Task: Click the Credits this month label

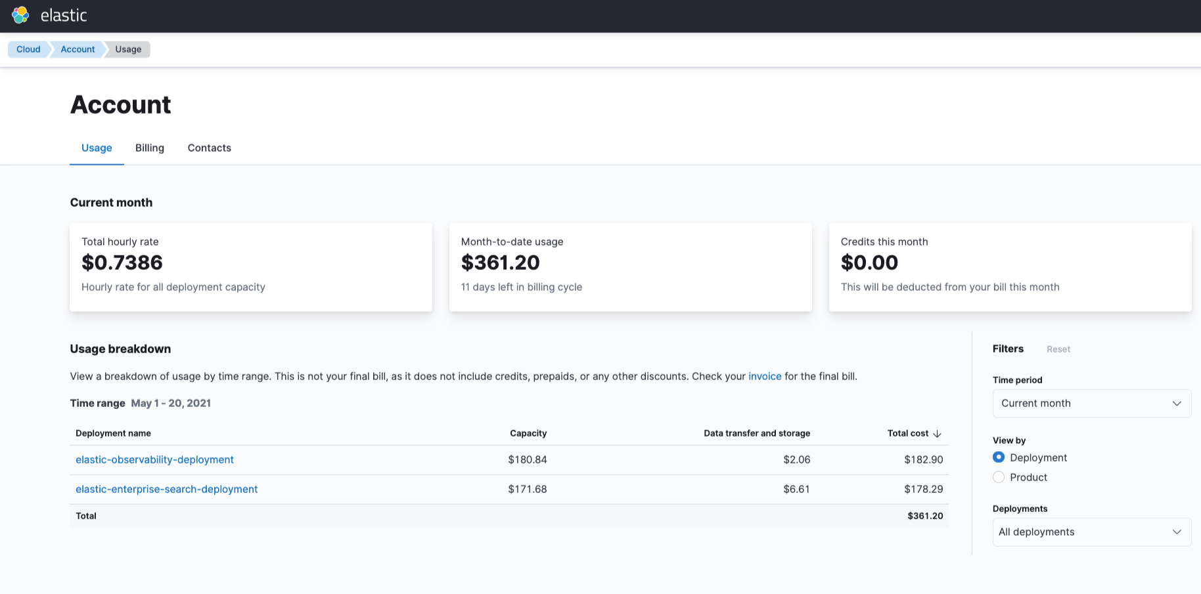Action: (x=884, y=242)
